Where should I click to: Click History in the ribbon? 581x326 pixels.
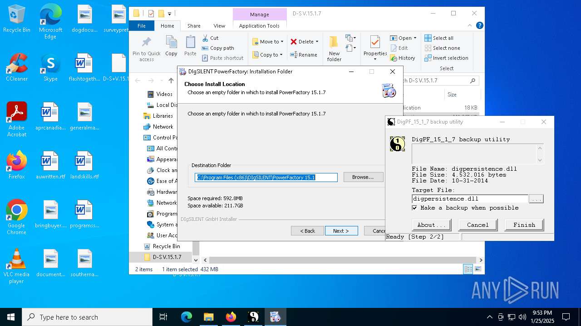tap(403, 58)
